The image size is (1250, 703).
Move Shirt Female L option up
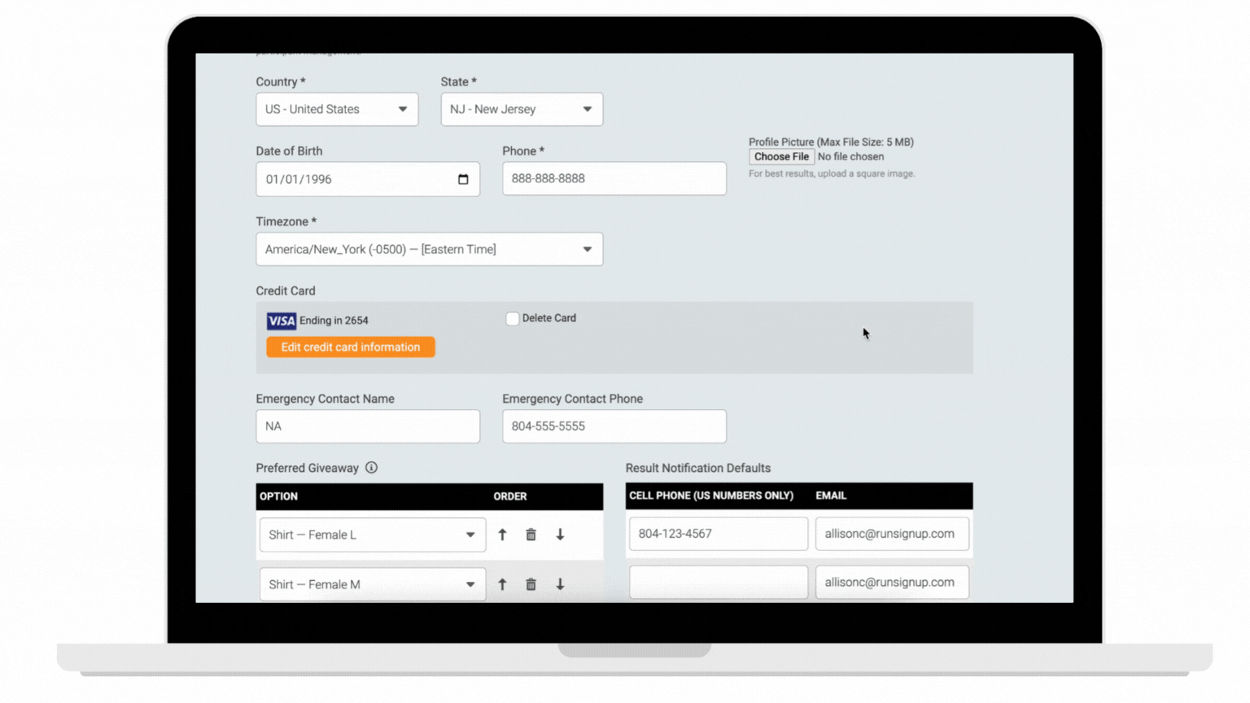[x=502, y=535]
